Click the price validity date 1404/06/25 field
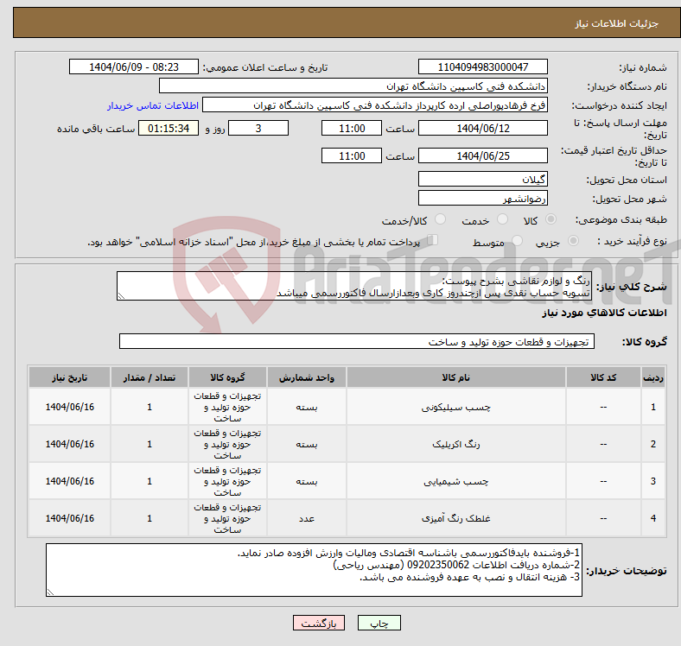The height and width of the screenshot is (646, 681). tap(482, 156)
